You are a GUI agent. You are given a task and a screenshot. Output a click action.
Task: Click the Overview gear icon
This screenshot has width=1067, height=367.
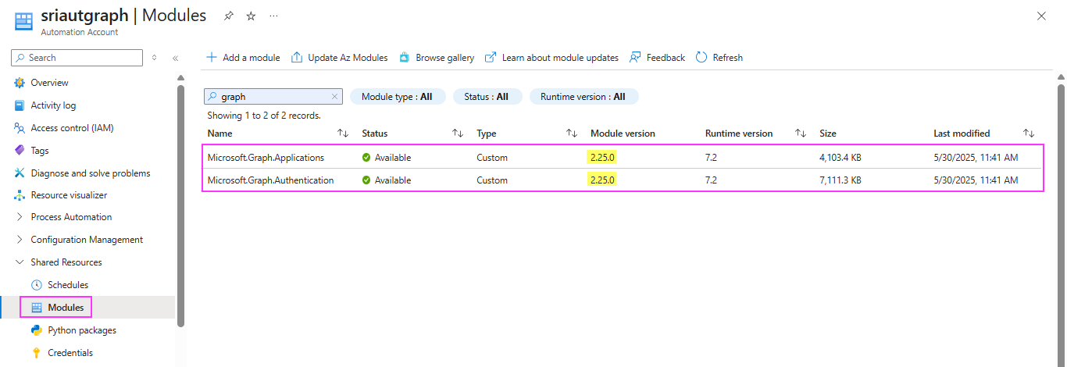pos(20,83)
